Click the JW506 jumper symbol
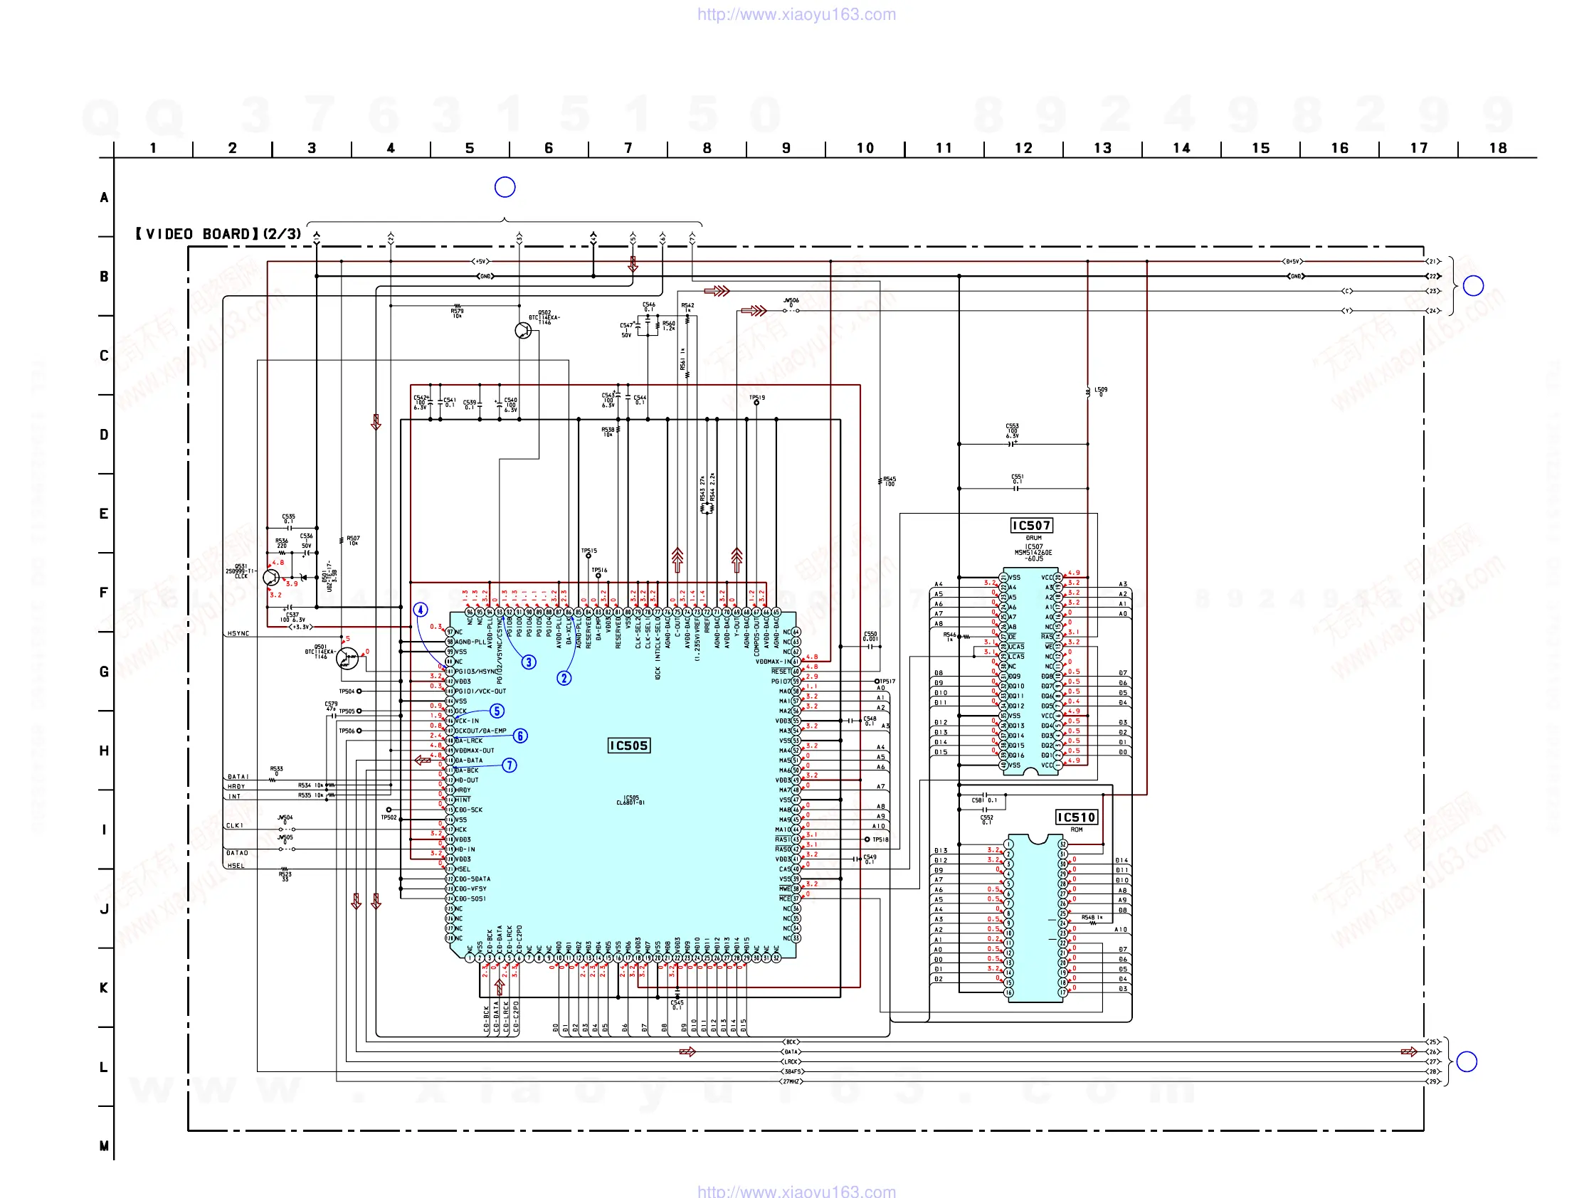The image size is (1594, 1198). click(791, 310)
